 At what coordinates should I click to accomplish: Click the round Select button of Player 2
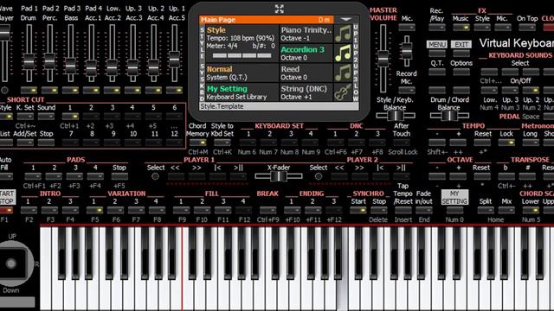pos(319,176)
